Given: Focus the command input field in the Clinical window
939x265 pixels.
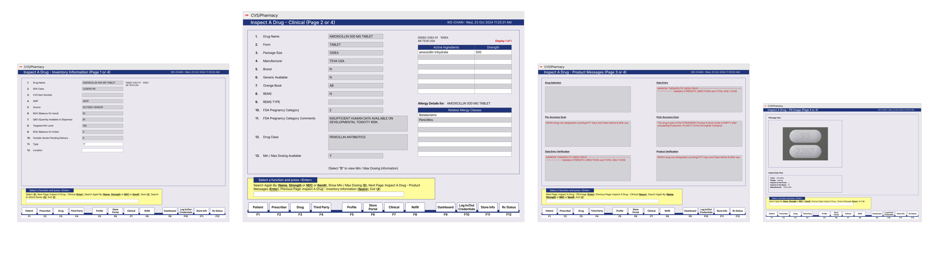Looking at the screenshot, I should click(329, 194).
